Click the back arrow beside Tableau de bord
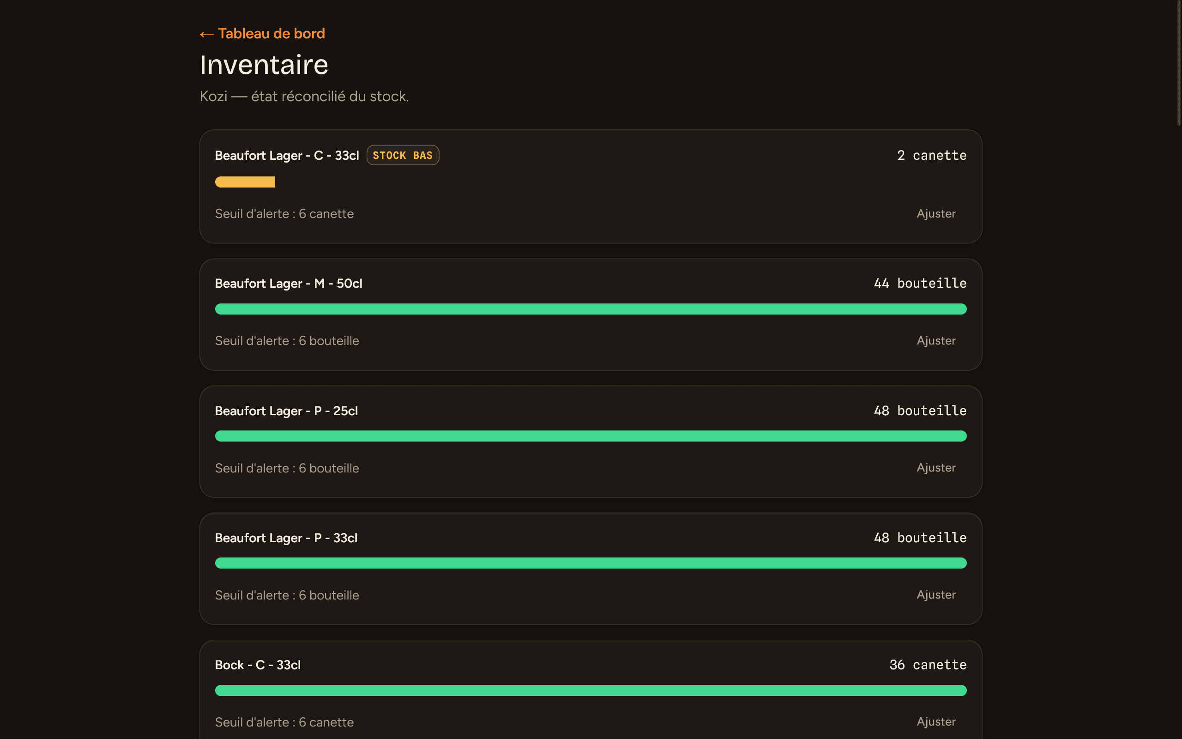This screenshot has width=1182, height=739. tap(206, 34)
